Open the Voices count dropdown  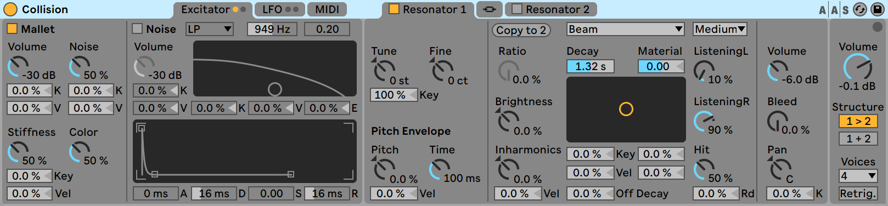[858, 176]
